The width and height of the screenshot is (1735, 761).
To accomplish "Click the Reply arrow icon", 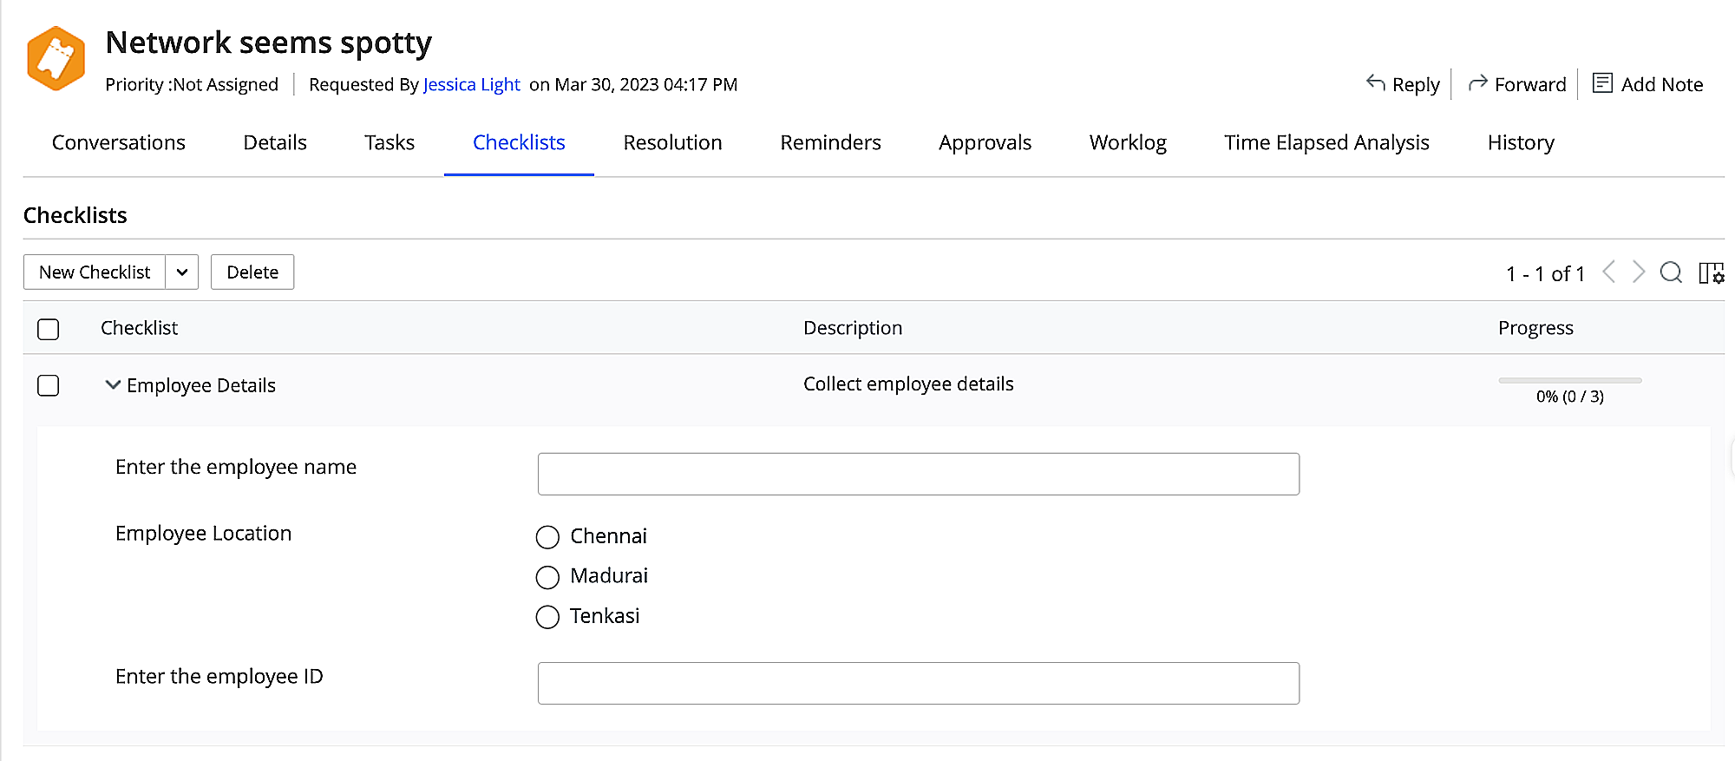I will tap(1376, 83).
